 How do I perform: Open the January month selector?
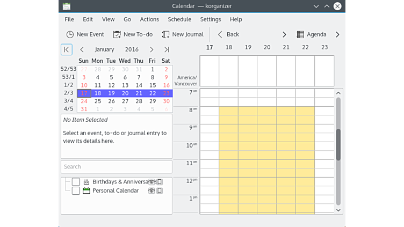pos(104,49)
